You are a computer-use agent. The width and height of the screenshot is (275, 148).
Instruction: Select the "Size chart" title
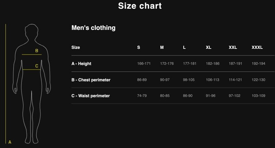(x=140, y=6)
